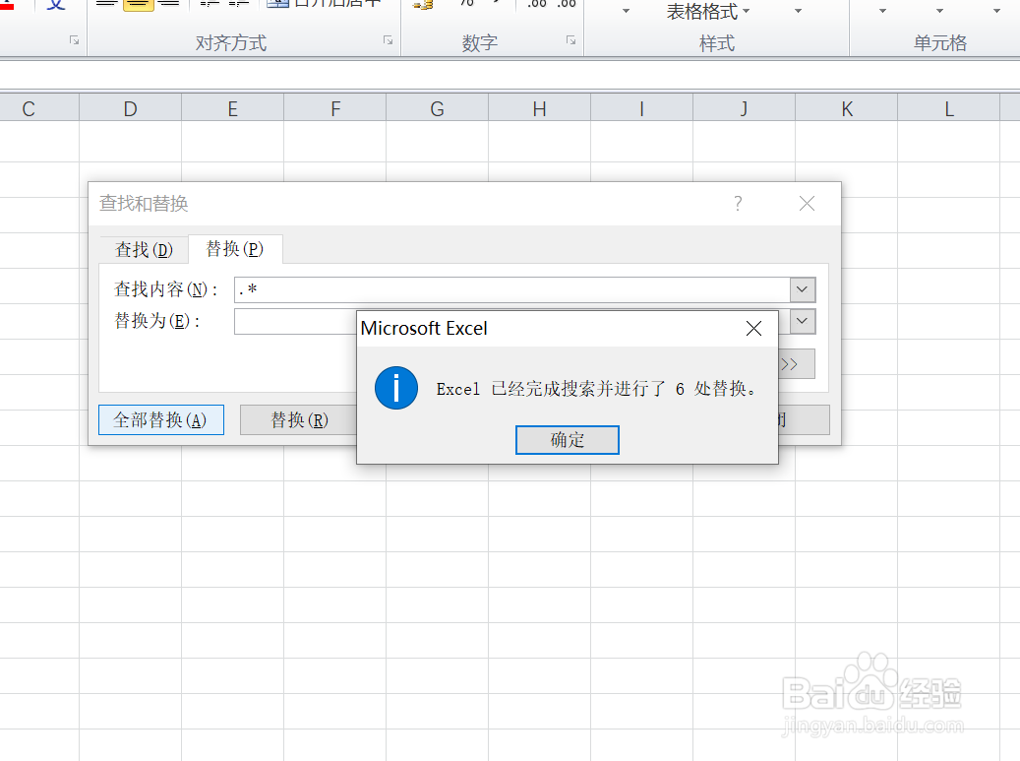Close the 查找和替换 dialog
Image resolution: width=1020 pixels, height=761 pixels.
(807, 204)
